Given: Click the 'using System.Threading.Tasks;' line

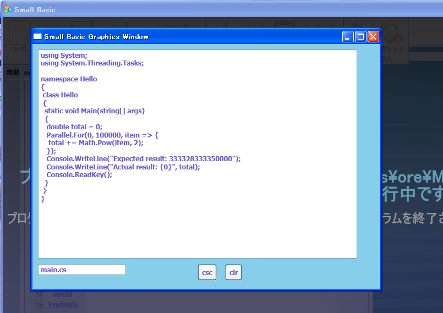Looking at the screenshot, I should tap(92, 63).
